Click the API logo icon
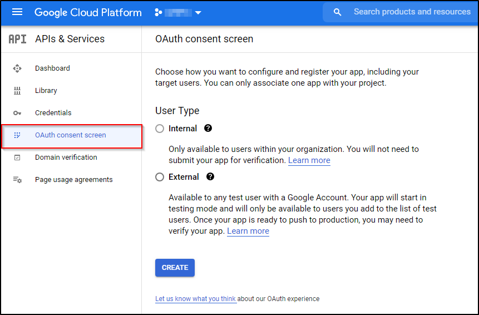The height and width of the screenshot is (315, 479). 17,39
